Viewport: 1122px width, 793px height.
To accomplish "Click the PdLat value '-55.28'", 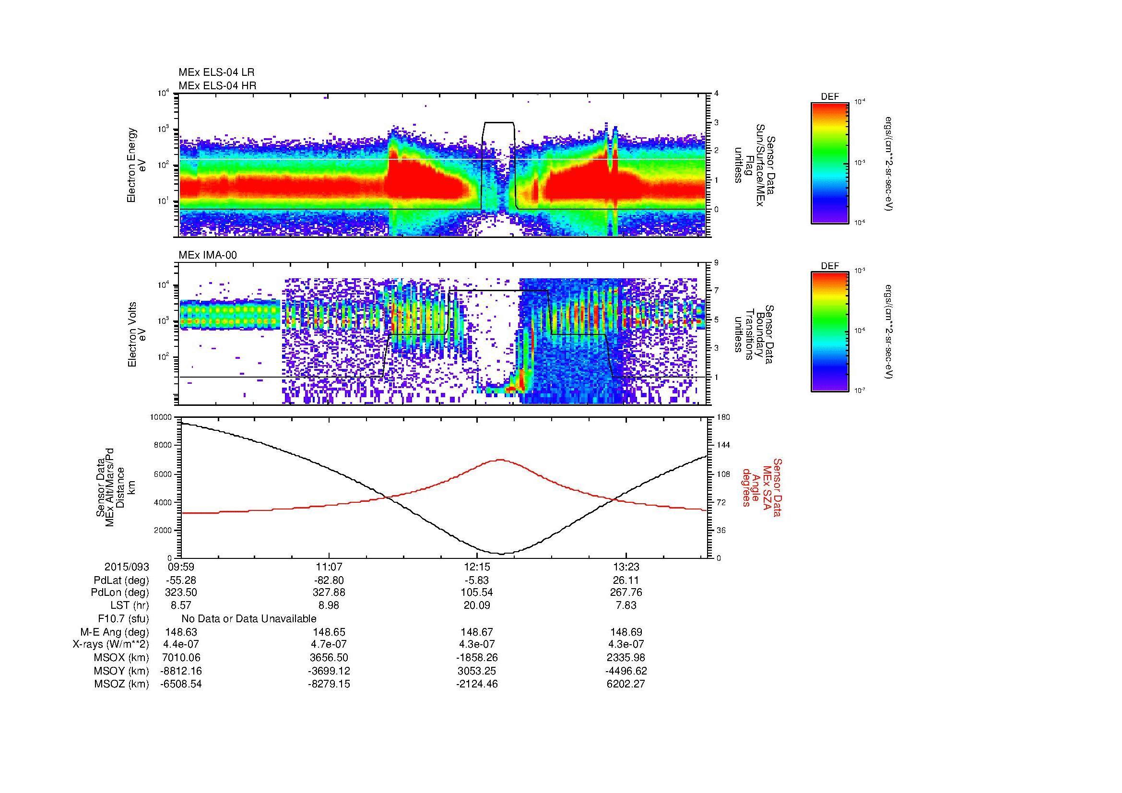I will [181, 580].
